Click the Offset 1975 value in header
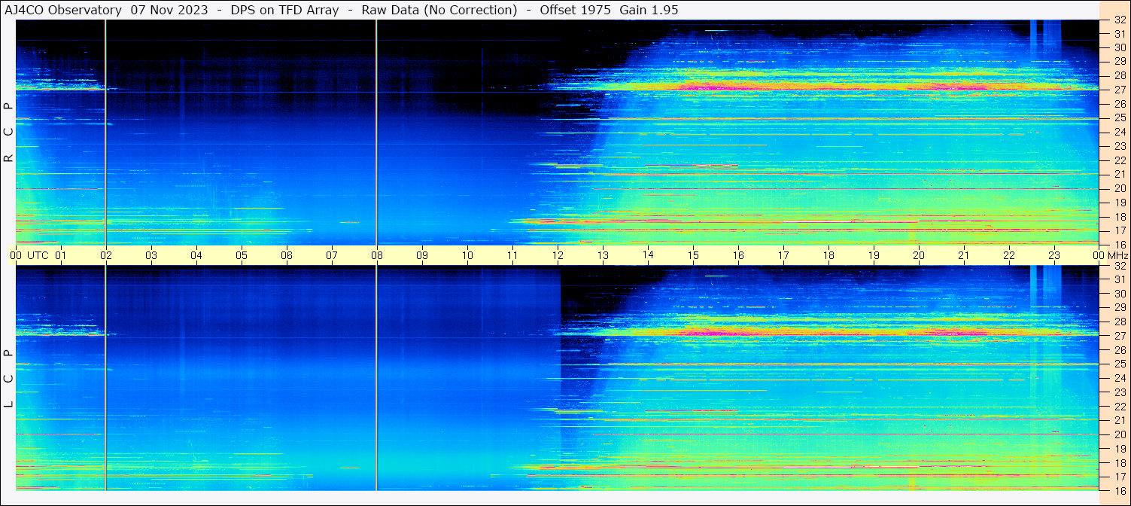The width and height of the screenshot is (1131, 506). 575,10
